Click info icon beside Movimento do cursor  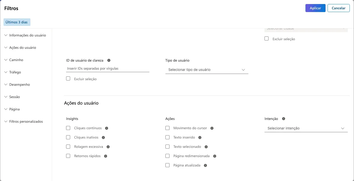pos(212,128)
